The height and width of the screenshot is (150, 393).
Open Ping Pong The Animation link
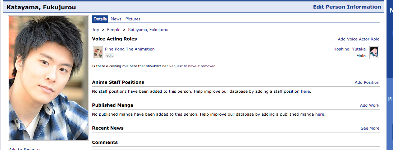click(x=130, y=49)
